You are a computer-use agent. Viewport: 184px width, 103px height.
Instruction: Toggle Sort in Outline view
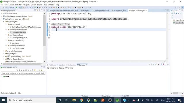coord(174,13)
